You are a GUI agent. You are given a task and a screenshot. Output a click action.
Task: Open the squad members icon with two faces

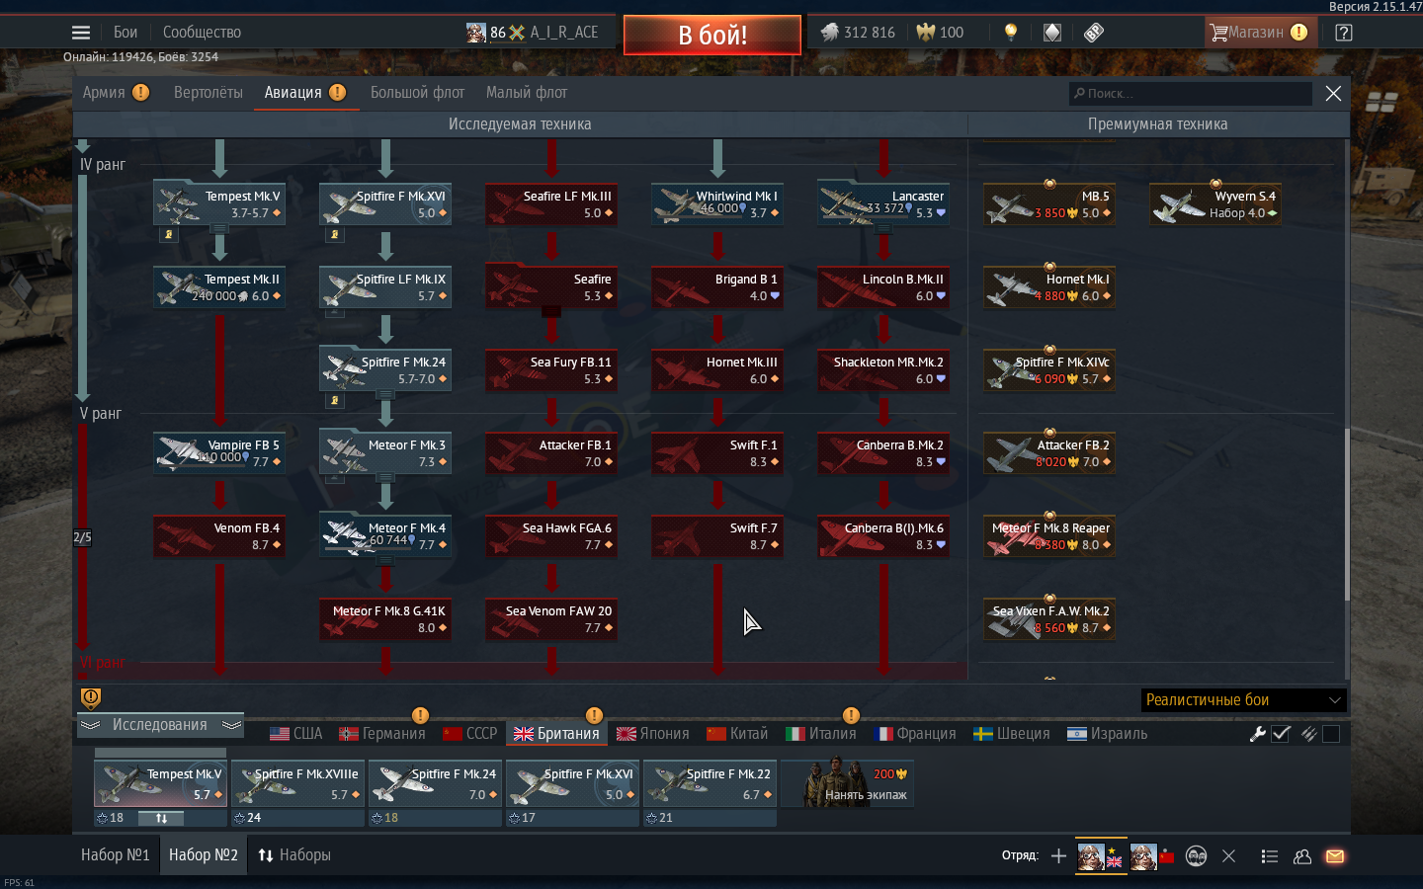1197,856
